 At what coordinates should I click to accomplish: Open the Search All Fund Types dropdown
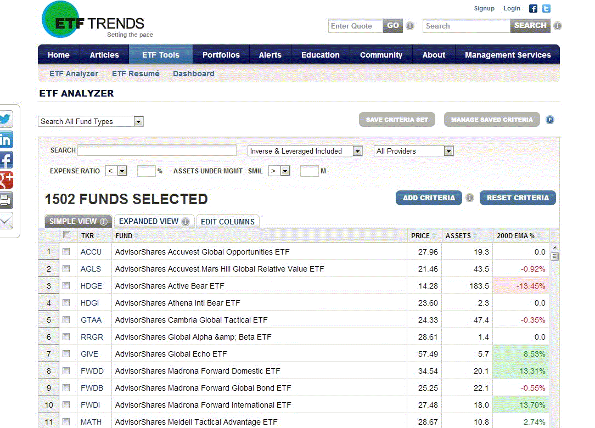pyautogui.click(x=91, y=121)
